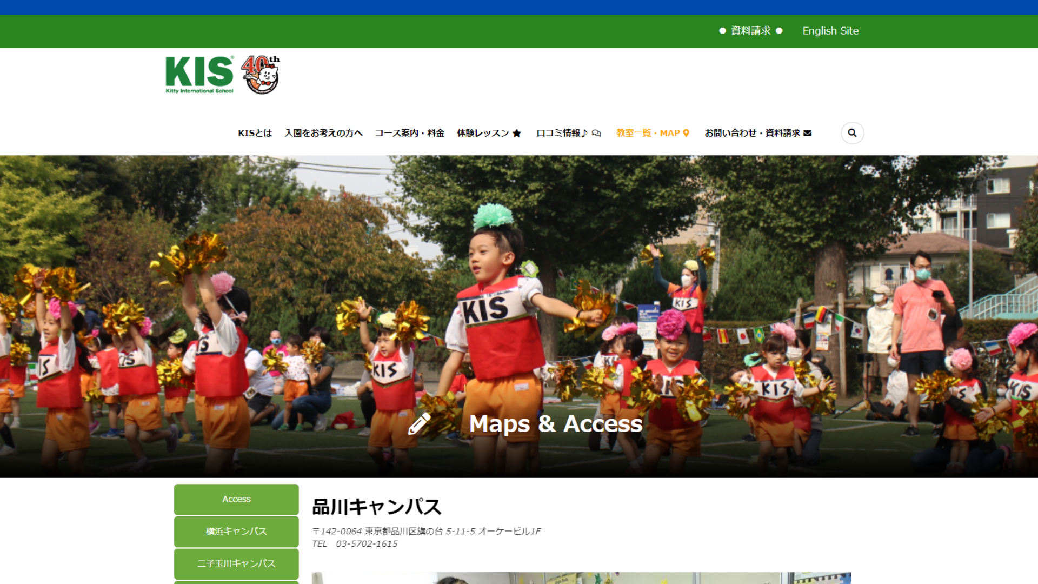
Task: Switch to the English Site
Action: 830,31
